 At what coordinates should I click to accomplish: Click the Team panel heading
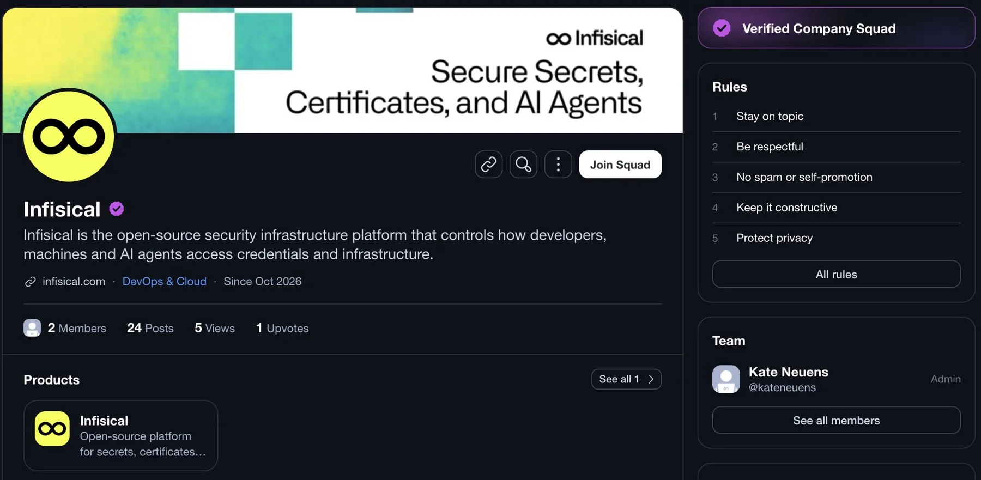728,341
